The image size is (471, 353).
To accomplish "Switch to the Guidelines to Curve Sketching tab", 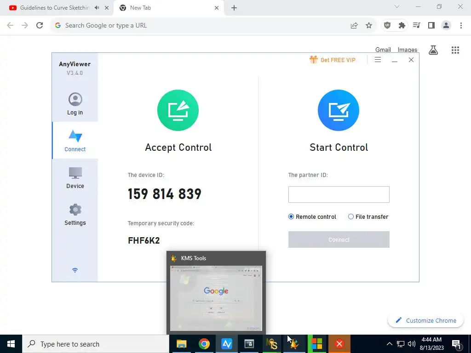I will point(54,8).
